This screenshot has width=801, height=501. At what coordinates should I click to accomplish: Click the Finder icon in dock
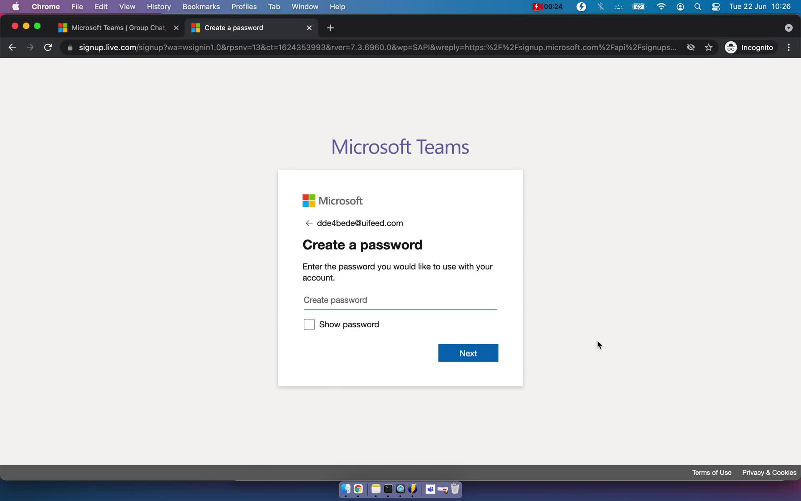tap(346, 489)
